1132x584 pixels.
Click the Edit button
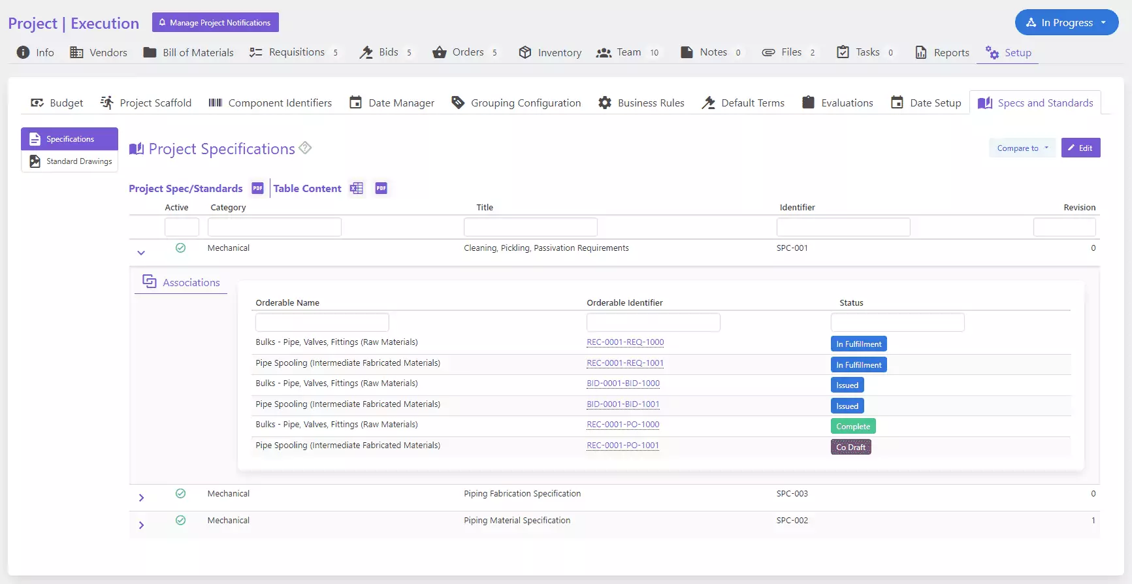[x=1081, y=148]
